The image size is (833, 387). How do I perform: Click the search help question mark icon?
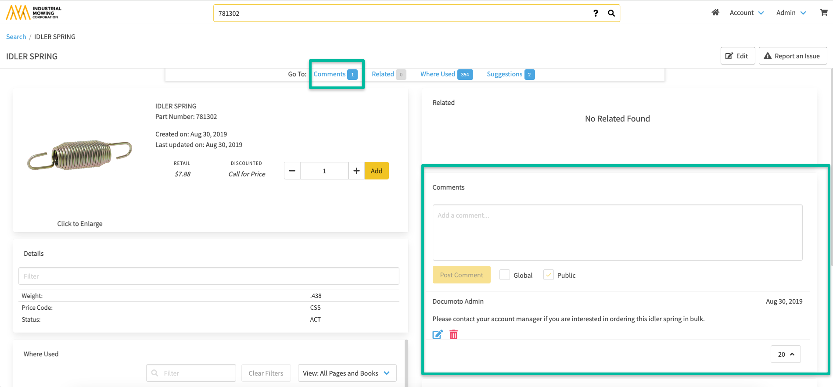click(596, 13)
